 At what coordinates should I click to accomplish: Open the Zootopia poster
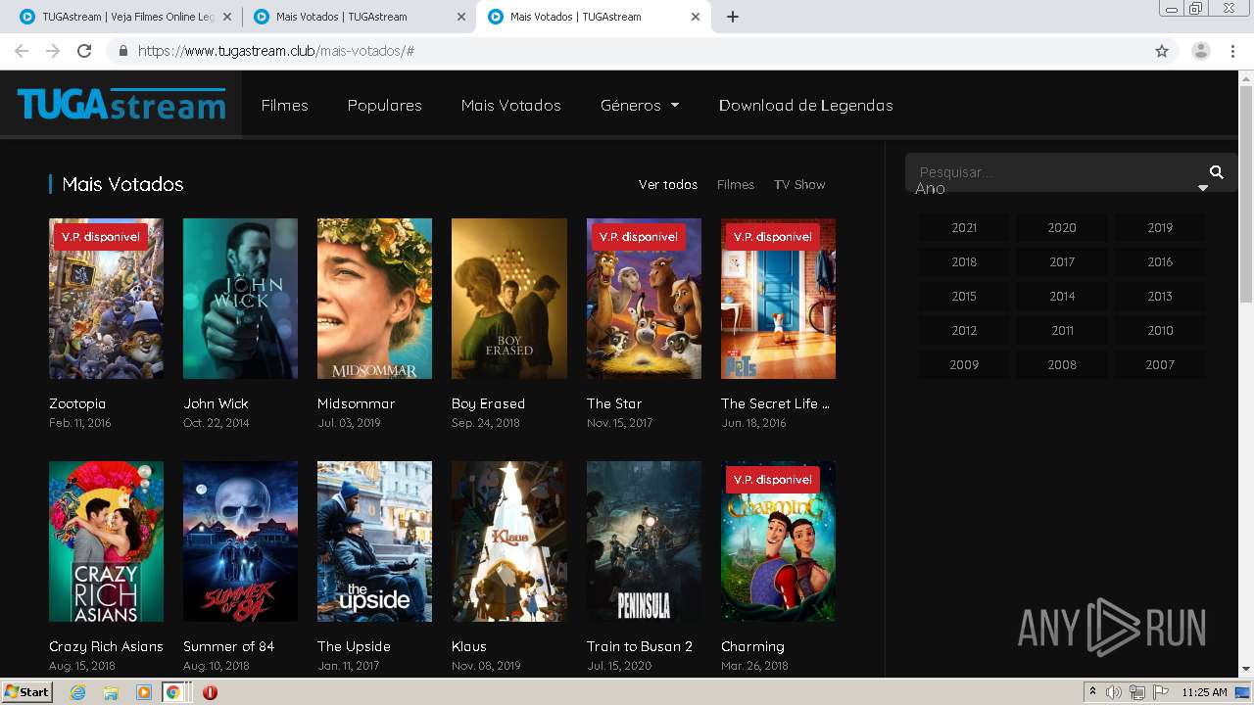point(106,299)
